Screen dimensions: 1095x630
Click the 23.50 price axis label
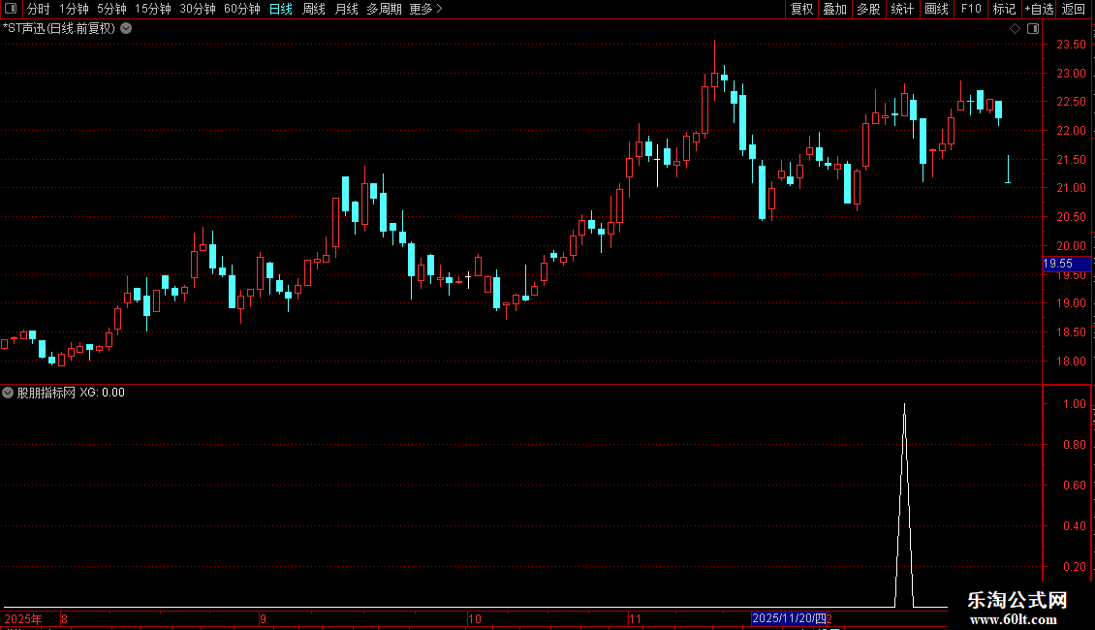tap(1071, 45)
